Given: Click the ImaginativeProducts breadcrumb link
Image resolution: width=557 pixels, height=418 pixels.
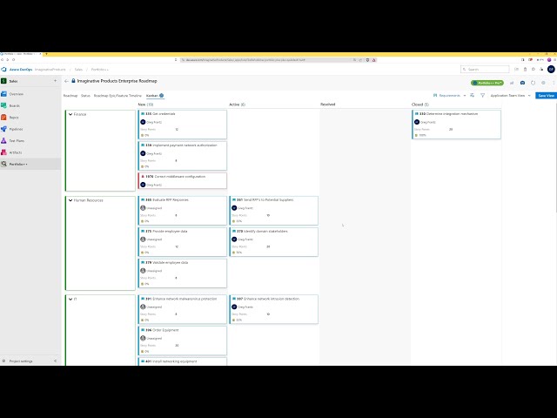Looking at the screenshot, I should click(50, 70).
